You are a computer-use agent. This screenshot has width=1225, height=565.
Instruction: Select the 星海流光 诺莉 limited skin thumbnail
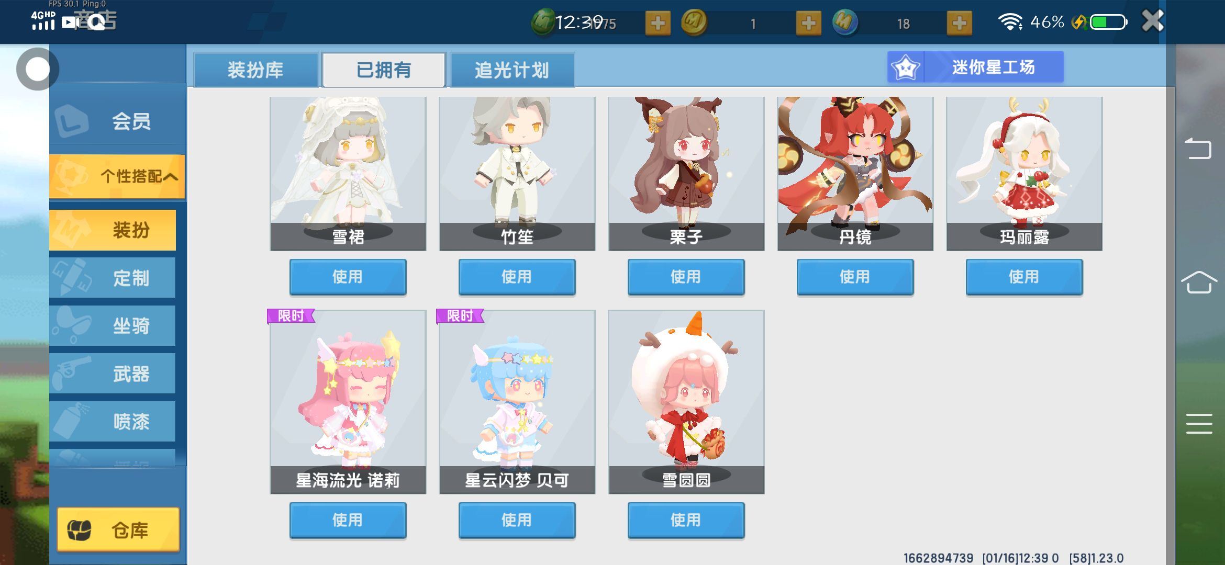click(x=348, y=402)
